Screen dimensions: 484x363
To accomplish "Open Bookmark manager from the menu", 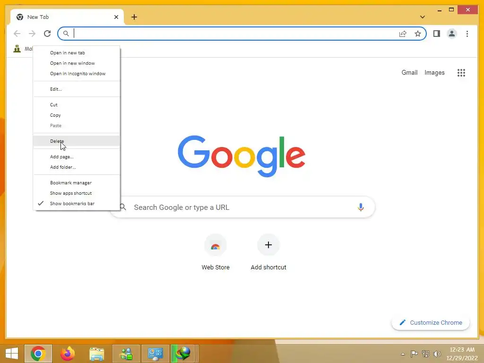I will [77, 183].
